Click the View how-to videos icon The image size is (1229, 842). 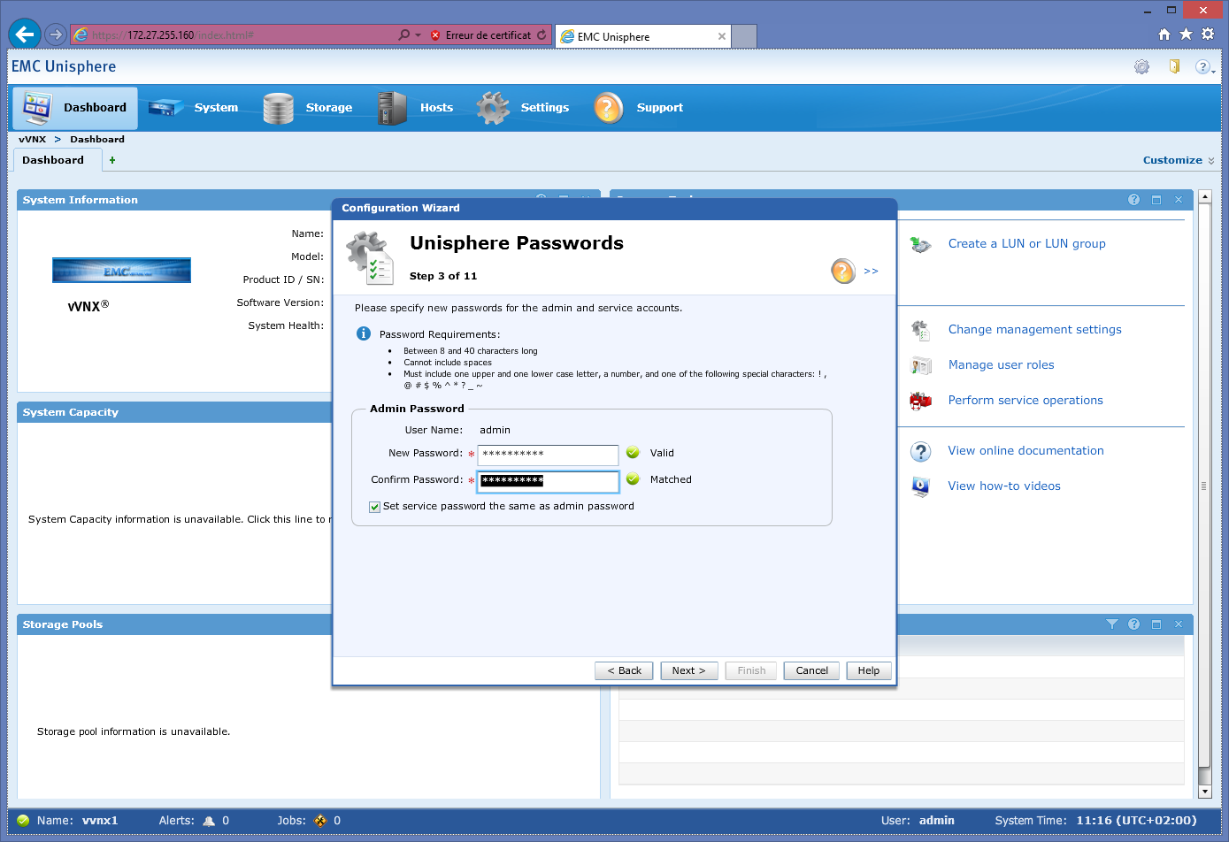click(x=920, y=486)
